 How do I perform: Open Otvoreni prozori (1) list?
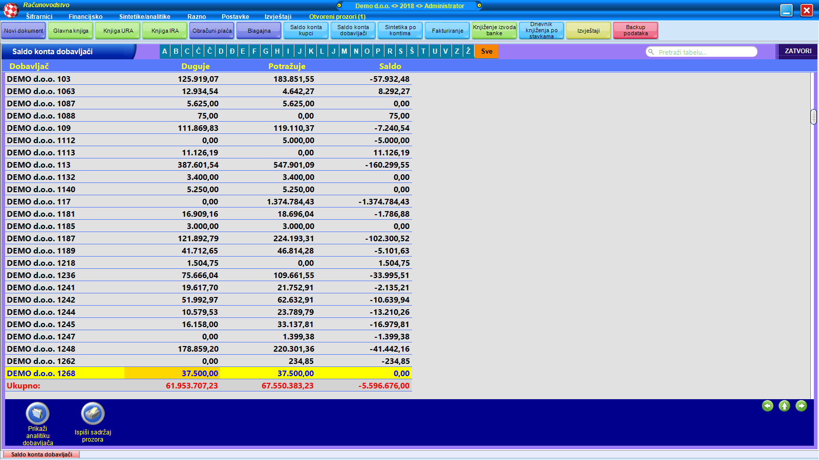pyautogui.click(x=337, y=17)
